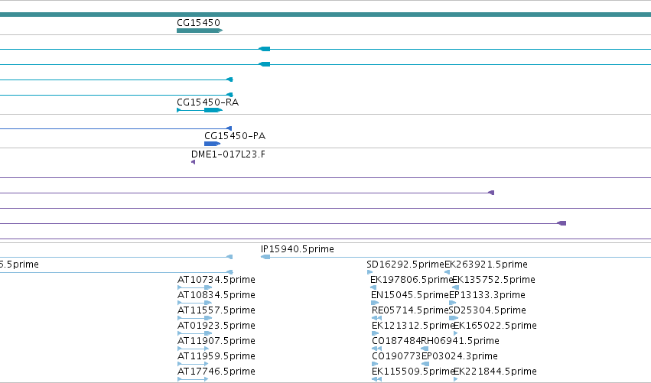Select the AT11557.5prime label

click(216, 310)
